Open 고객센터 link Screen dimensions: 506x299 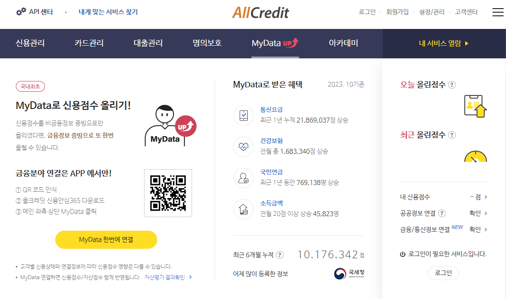pos(466,12)
